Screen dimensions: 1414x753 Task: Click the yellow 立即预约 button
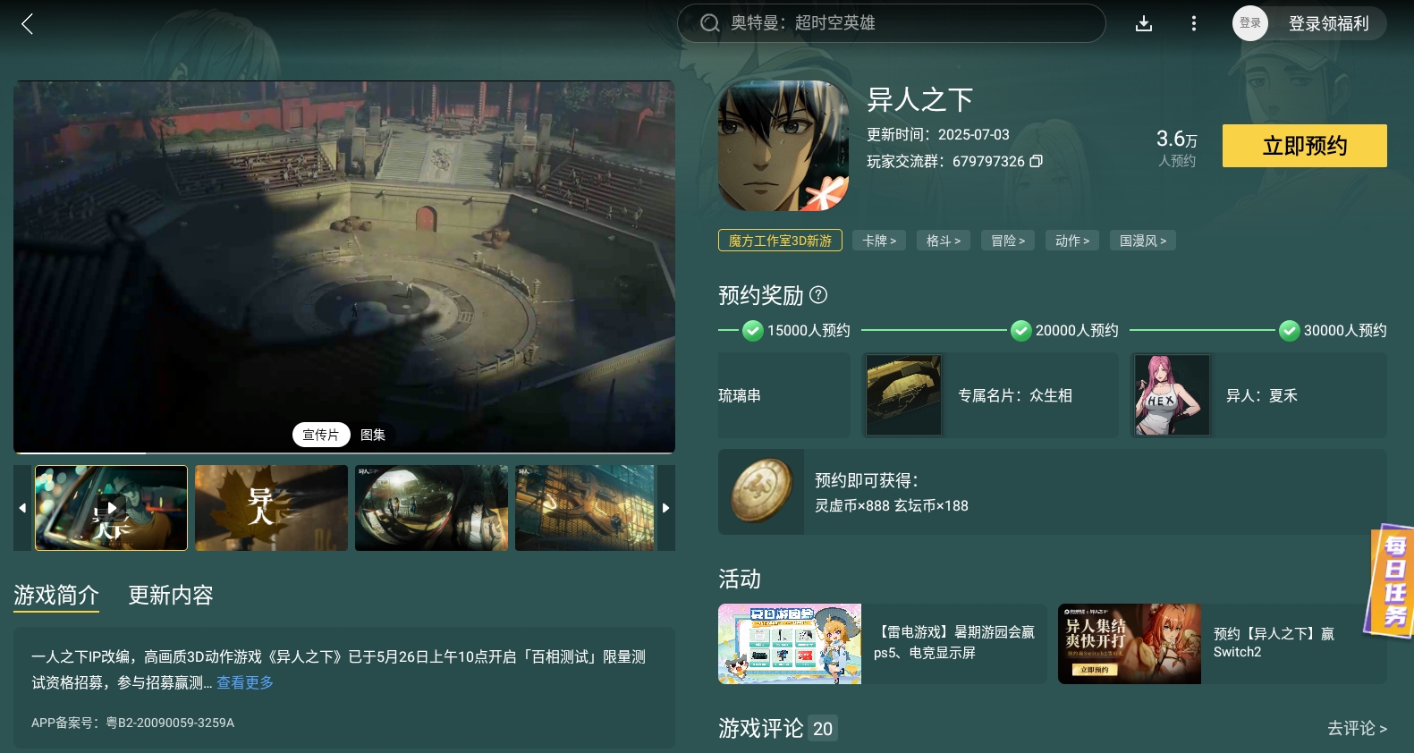click(x=1304, y=146)
